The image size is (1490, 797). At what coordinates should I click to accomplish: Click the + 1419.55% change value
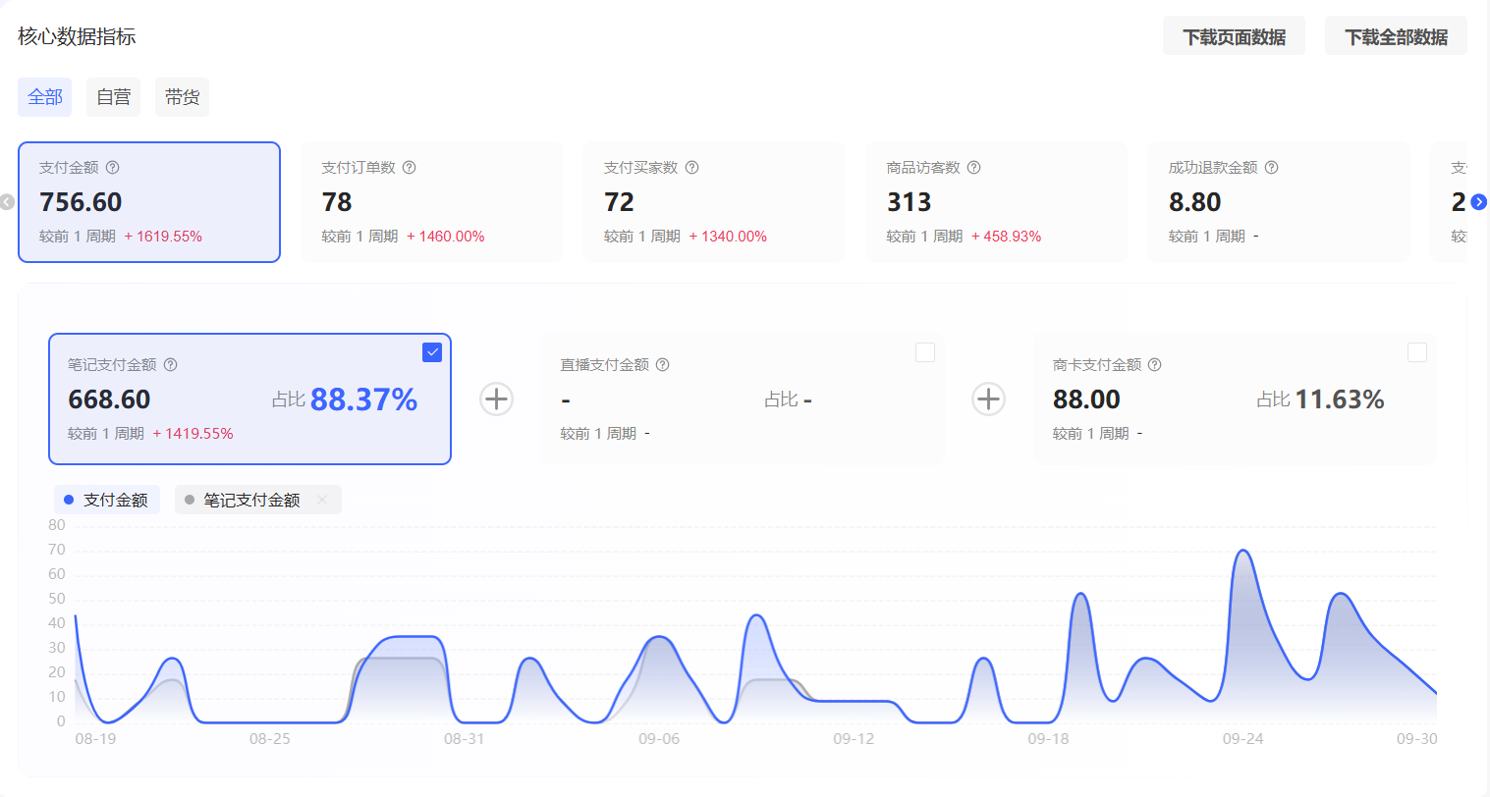pyautogui.click(x=193, y=434)
